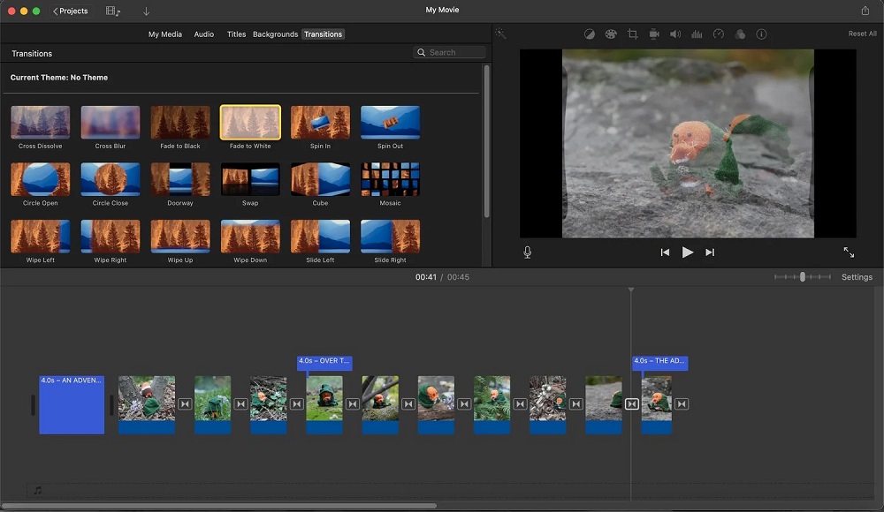This screenshot has width=884, height=512.
Task: Click the magic wand auto-enhance icon
Action: pyautogui.click(x=500, y=34)
